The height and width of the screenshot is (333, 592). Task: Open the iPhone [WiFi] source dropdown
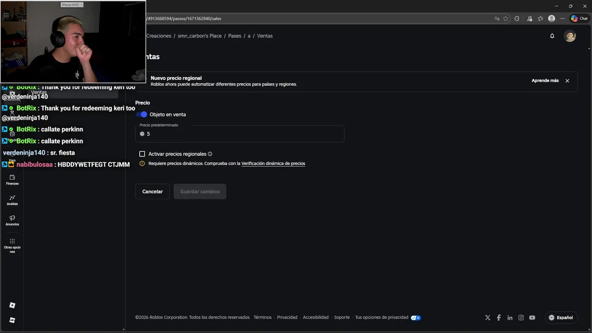click(x=72, y=5)
